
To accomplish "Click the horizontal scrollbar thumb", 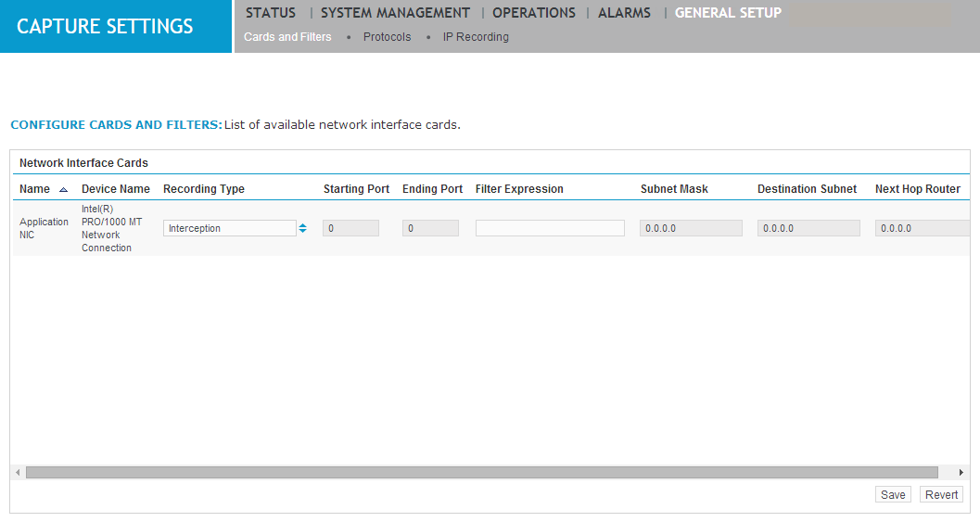I will pos(482,472).
